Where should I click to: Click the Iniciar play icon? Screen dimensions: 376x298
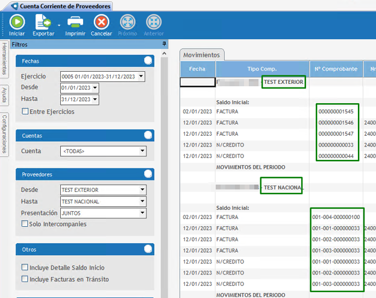pos(17,22)
